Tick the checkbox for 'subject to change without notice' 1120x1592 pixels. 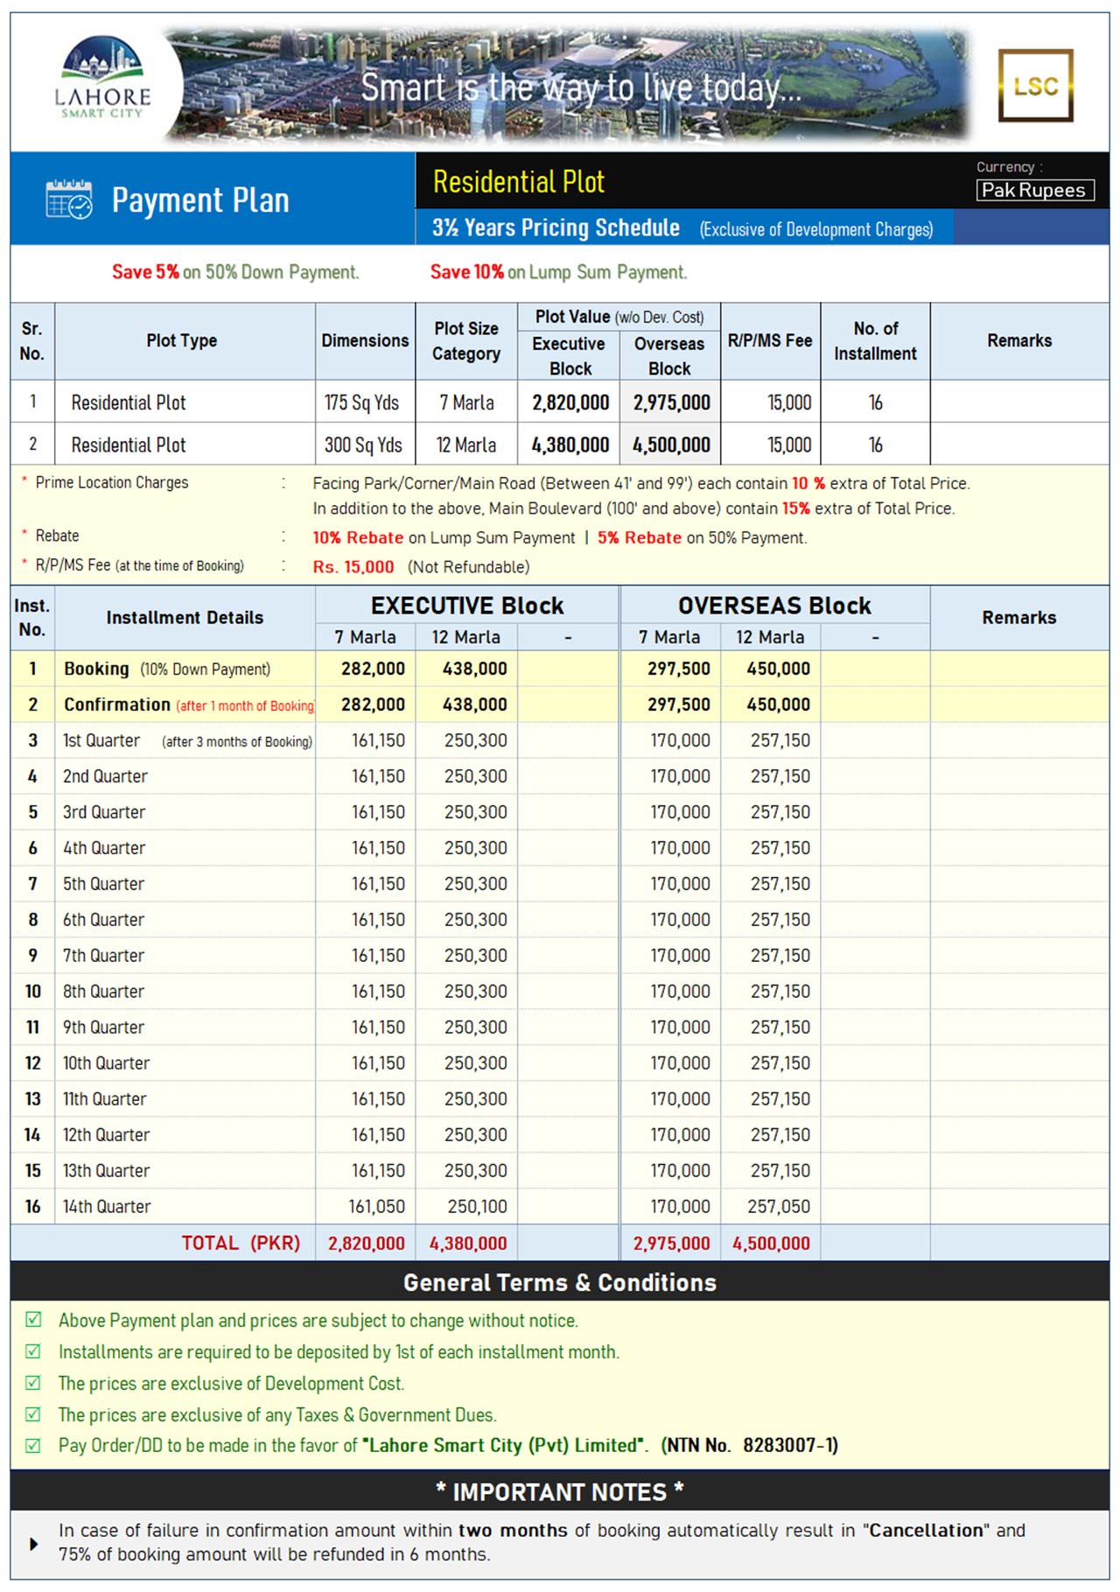coord(33,1320)
